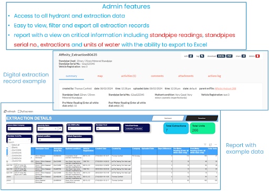Click the start date in Select Date Range
Viewport: 269px width, 191px height.
pyautogui.click(x=129, y=128)
